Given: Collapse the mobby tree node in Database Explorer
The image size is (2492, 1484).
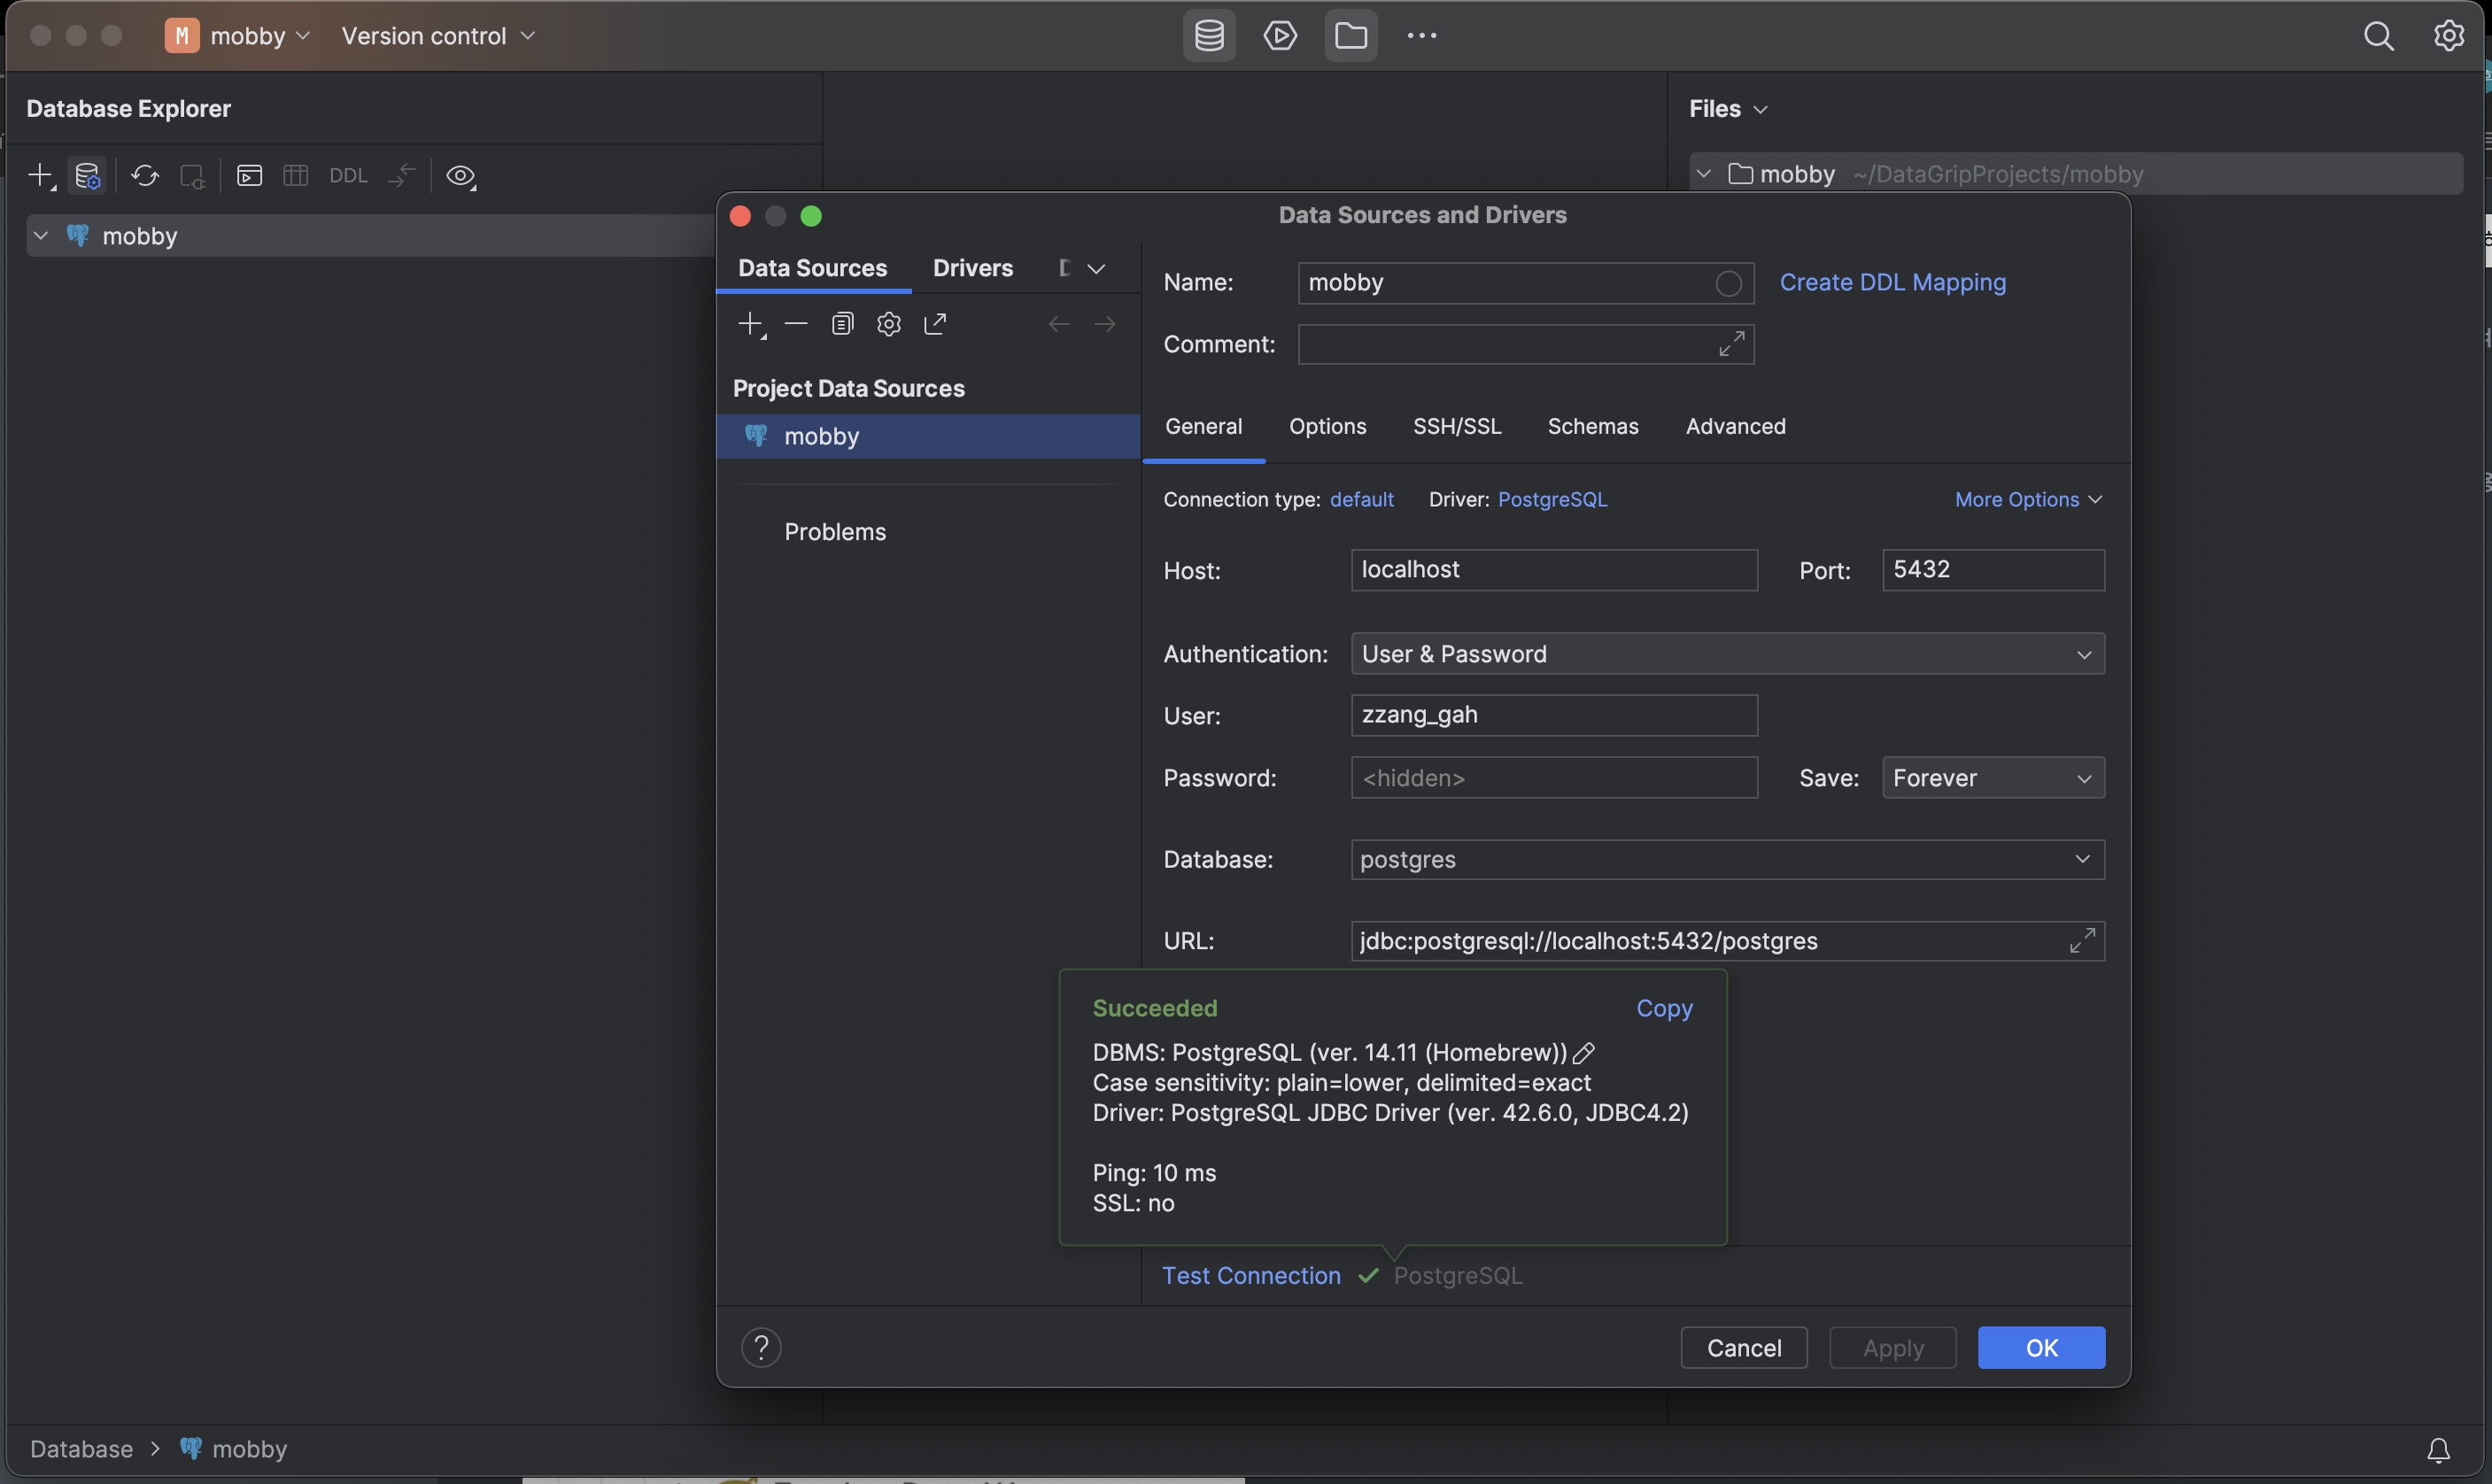Looking at the screenshot, I should (x=41, y=236).
